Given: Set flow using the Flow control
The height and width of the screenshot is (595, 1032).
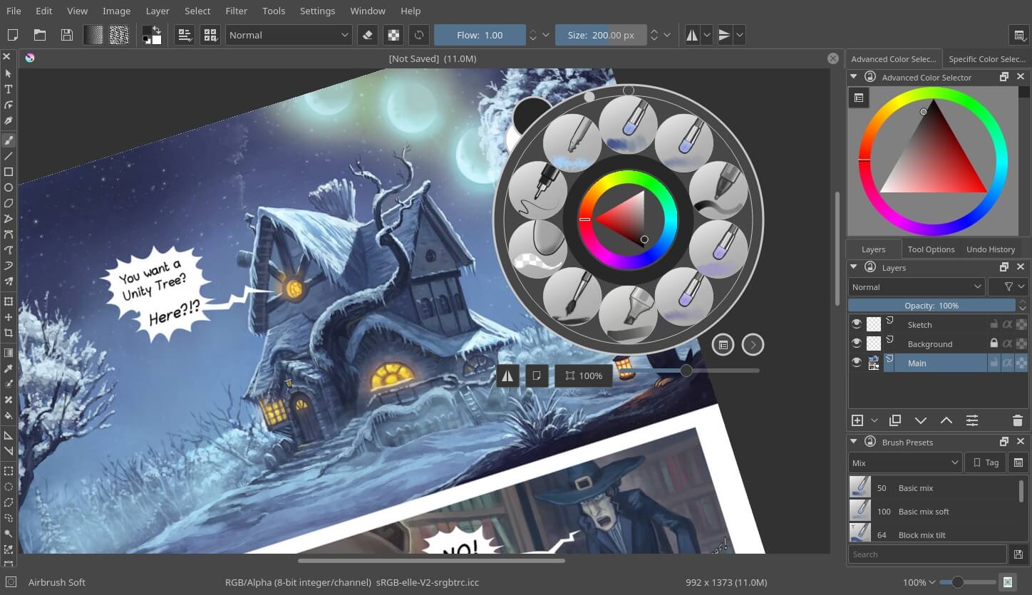Looking at the screenshot, I should tap(480, 34).
